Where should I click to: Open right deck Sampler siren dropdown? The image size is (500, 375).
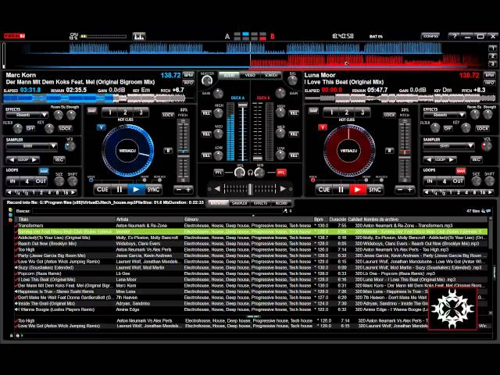coord(448,146)
